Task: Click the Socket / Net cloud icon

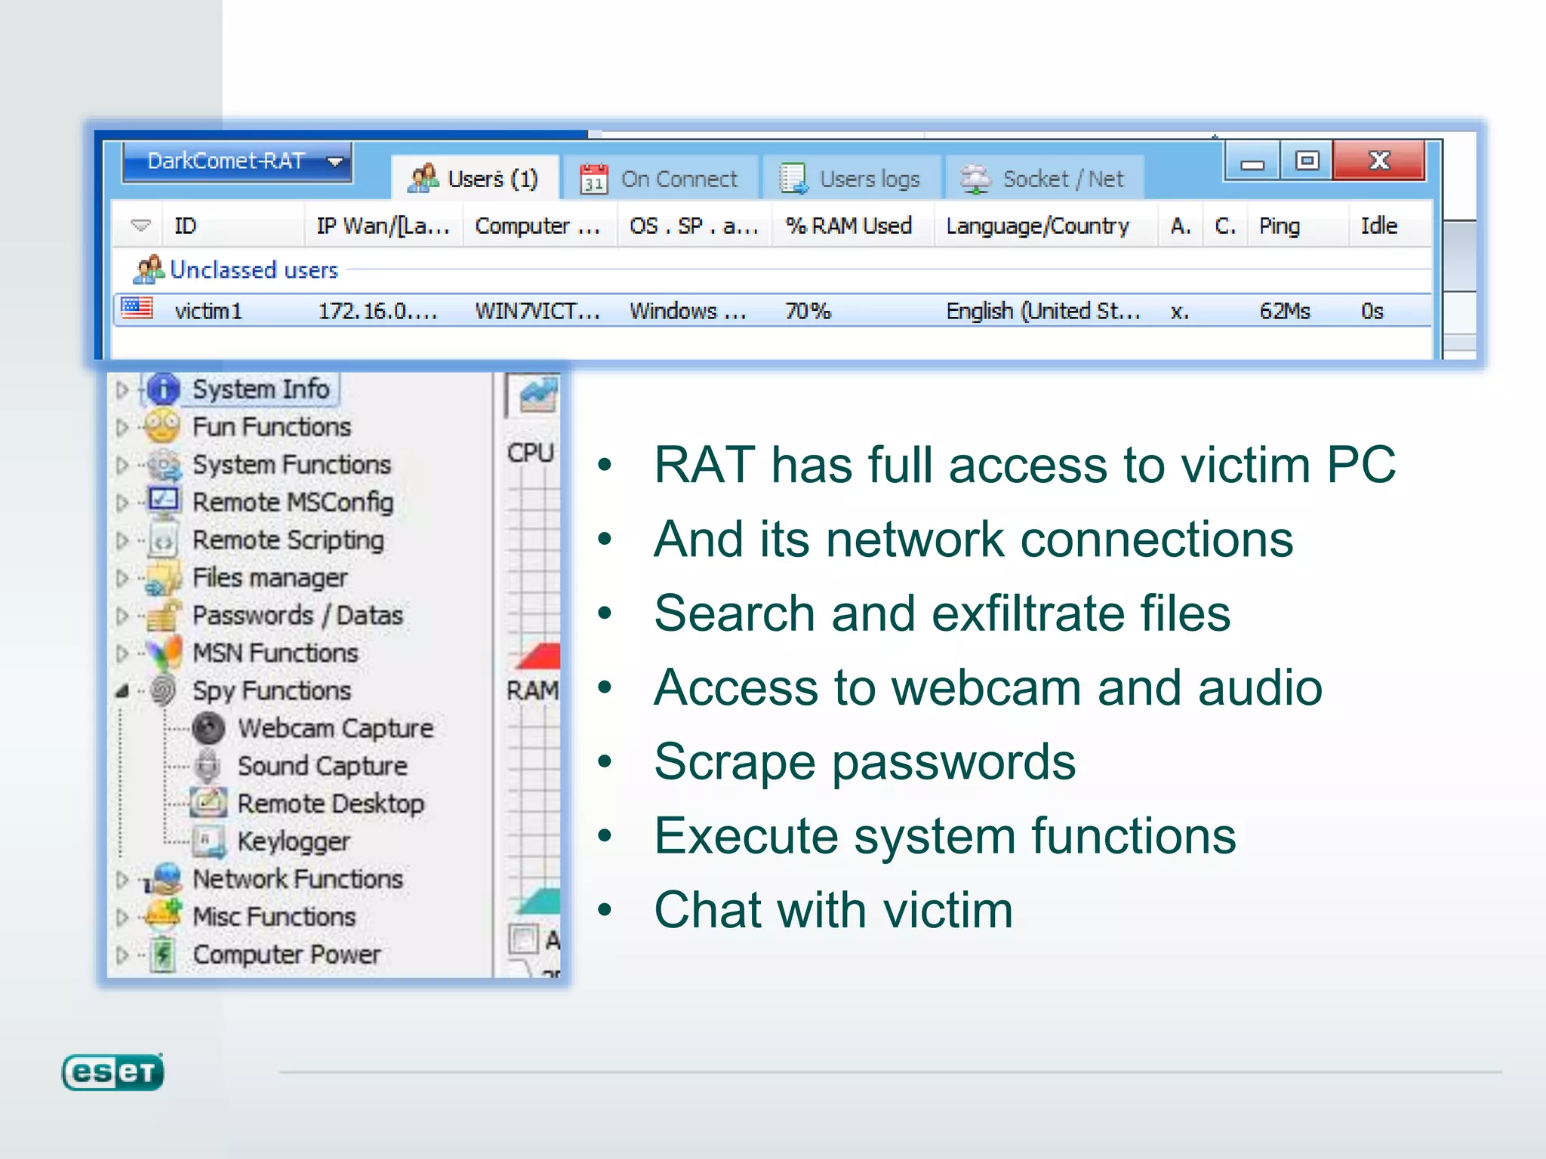Action: tap(975, 179)
